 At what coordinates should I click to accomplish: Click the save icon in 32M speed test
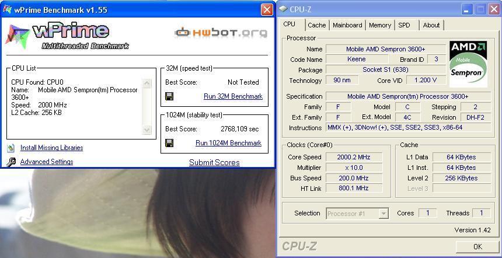click(169, 96)
